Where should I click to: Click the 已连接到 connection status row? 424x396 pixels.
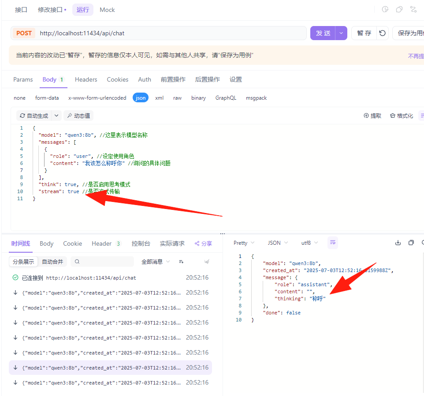pos(110,277)
